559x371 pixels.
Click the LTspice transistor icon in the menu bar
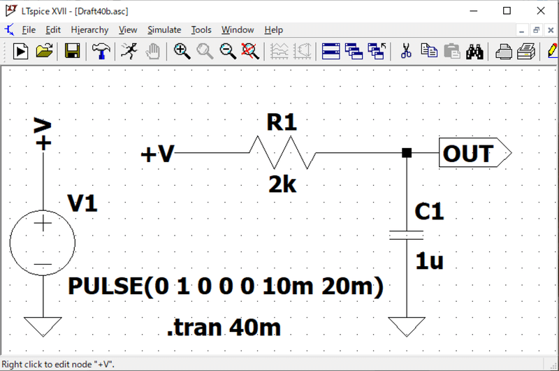(x=10, y=30)
